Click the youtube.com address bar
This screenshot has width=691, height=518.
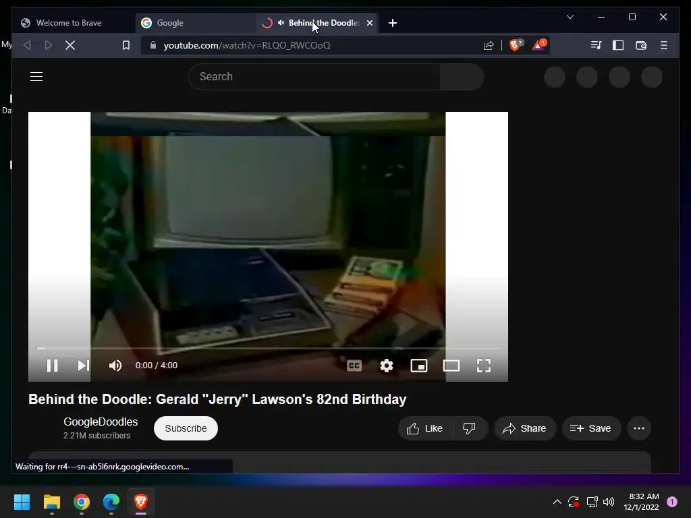[247, 45]
